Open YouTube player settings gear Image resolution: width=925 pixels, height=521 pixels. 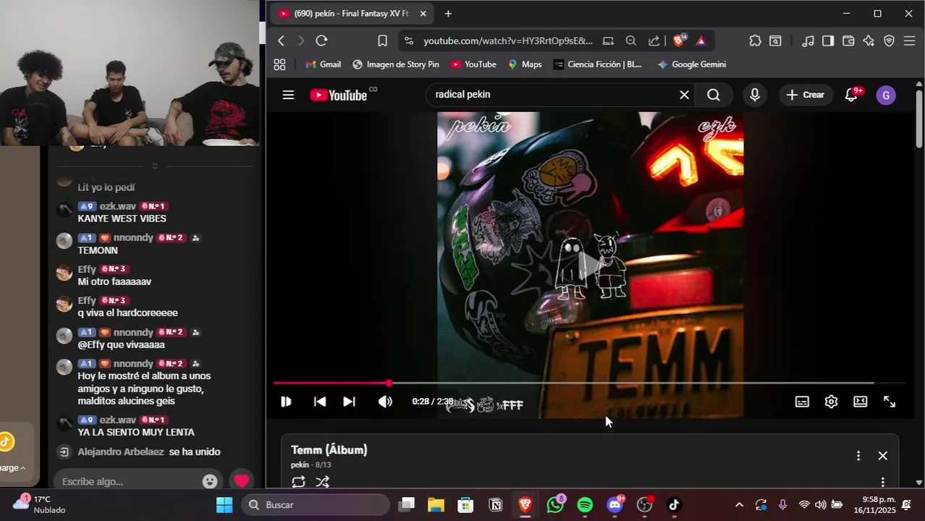(831, 402)
